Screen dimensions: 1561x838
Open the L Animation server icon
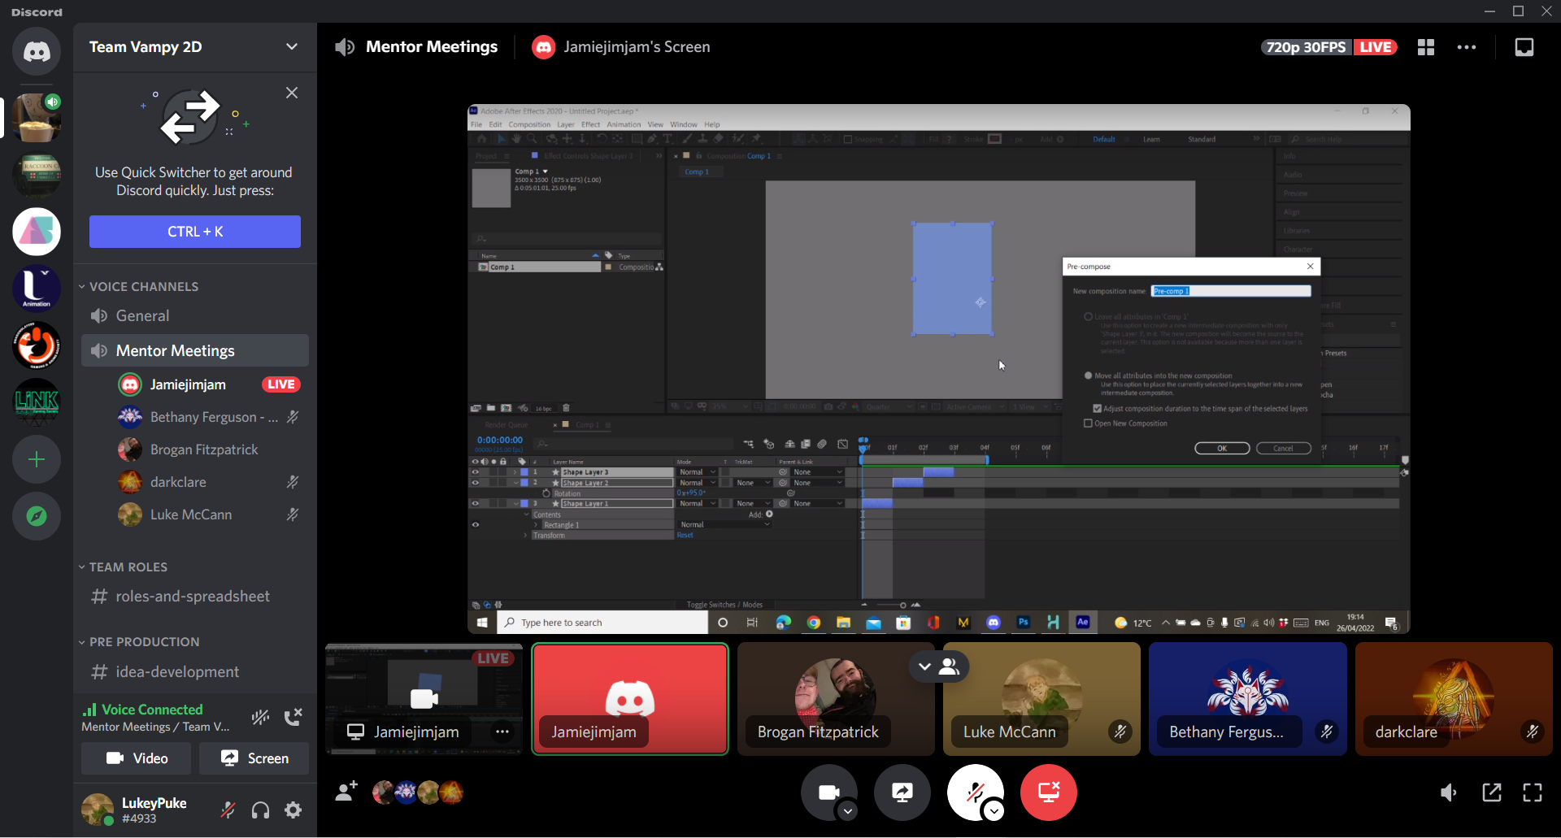tap(37, 288)
